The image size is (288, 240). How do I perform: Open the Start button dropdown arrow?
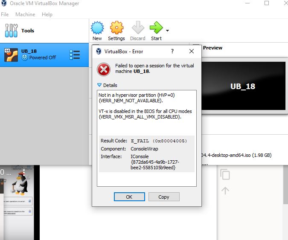(x=167, y=31)
